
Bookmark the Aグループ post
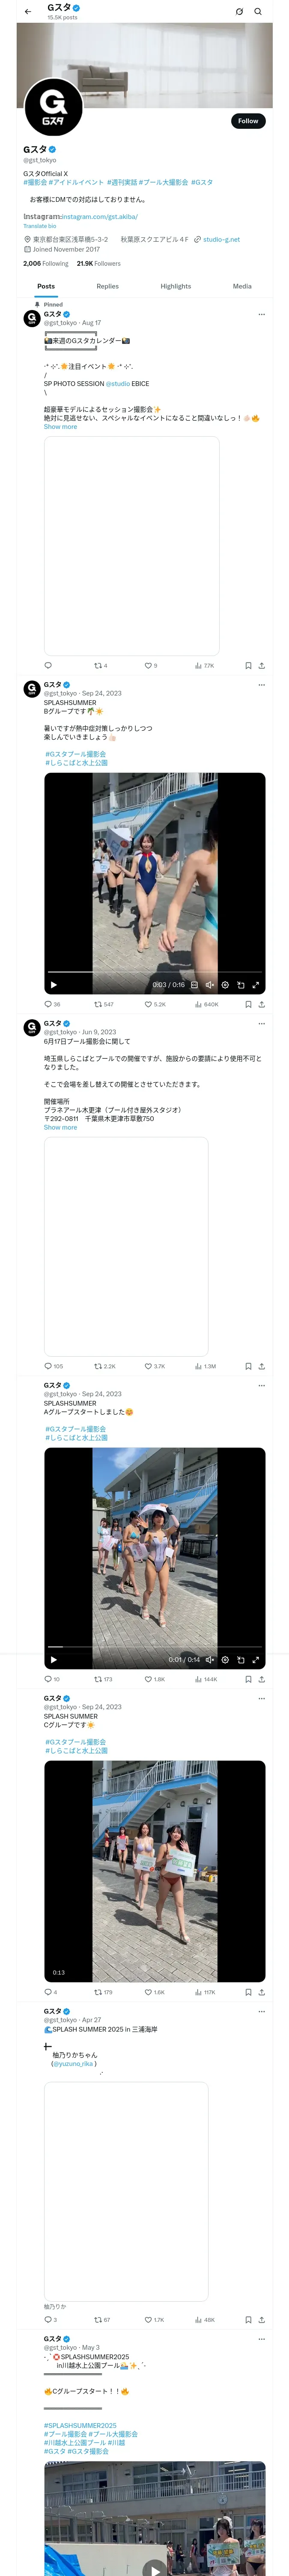248,1679
